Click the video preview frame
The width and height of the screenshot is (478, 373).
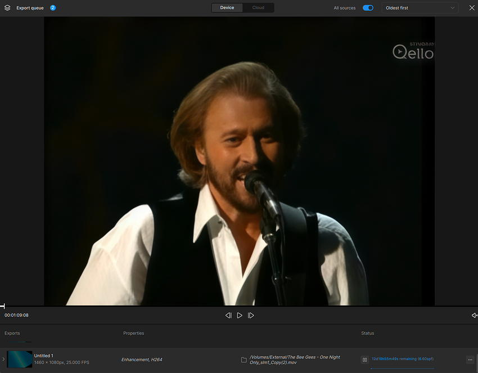click(x=240, y=161)
